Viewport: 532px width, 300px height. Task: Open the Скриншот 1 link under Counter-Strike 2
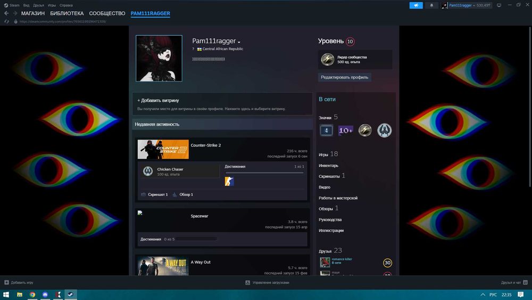pyautogui.click(x=158, y=194)
